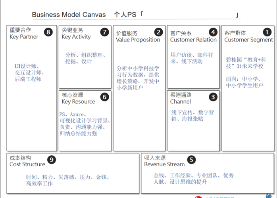
Task: Click the number 7 badge in Key Activity
Action: (x=104, y=32)
